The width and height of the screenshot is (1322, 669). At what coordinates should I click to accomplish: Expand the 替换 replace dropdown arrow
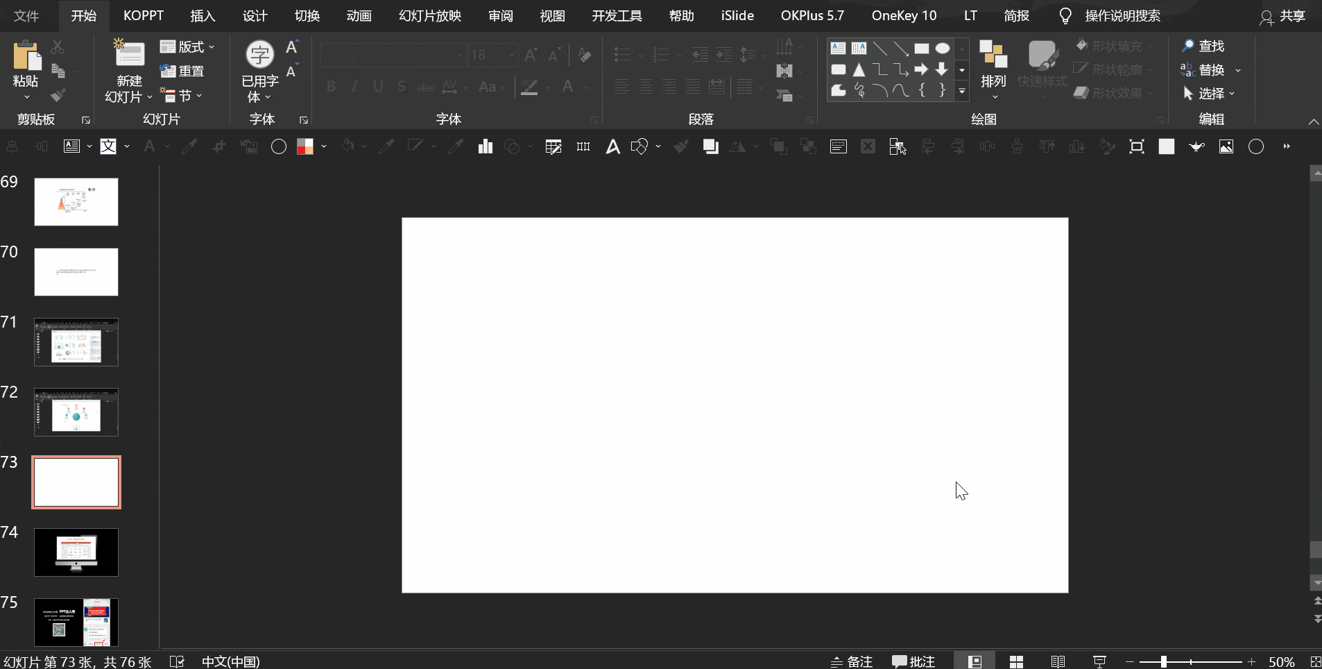point(1238,70)
